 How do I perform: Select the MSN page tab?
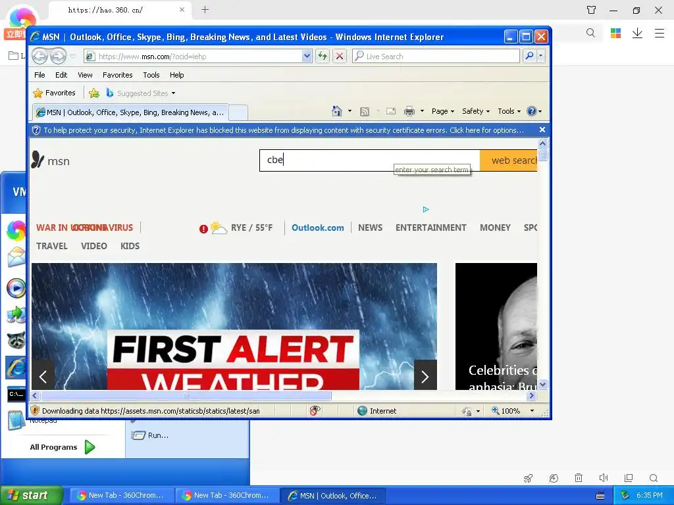(x=130, y=112)
